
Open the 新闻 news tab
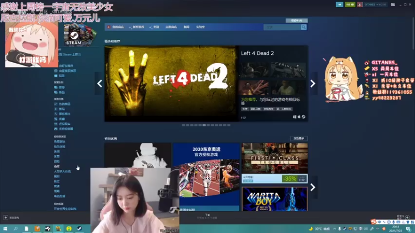pyautogui.click(x=187, y=27)
